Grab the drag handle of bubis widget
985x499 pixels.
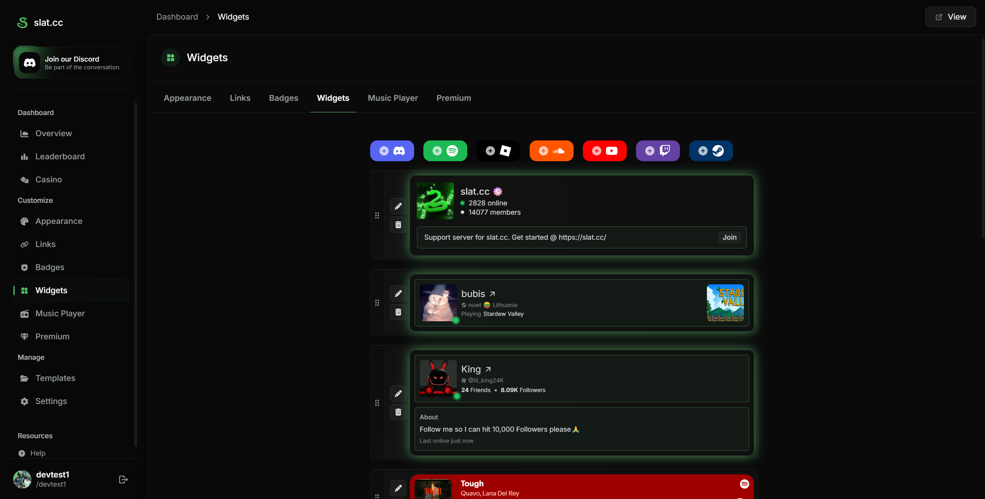coord(377,303)
